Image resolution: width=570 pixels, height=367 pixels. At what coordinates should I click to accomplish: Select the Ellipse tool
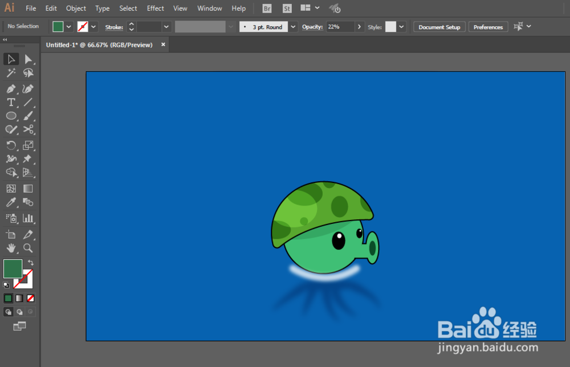[x=11, y=116]
